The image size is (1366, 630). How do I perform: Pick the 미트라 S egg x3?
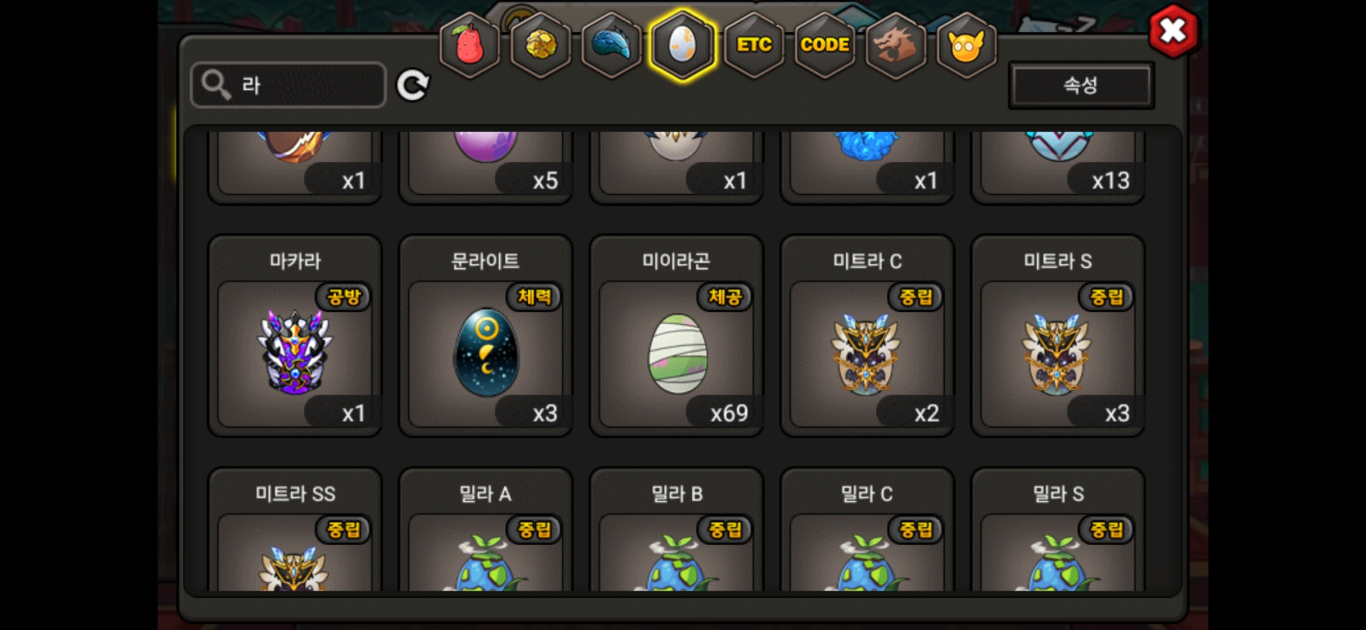tap(1058, 335)
